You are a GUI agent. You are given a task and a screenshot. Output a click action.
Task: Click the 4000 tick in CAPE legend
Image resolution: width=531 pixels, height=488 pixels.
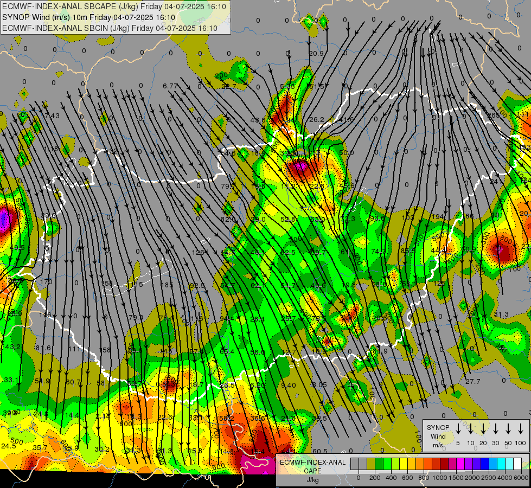(505, 478)
